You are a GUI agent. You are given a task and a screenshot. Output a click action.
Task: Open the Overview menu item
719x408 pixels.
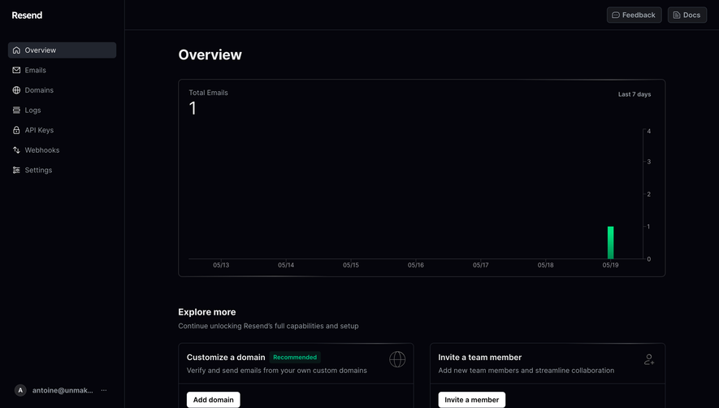tap(62, 50)
